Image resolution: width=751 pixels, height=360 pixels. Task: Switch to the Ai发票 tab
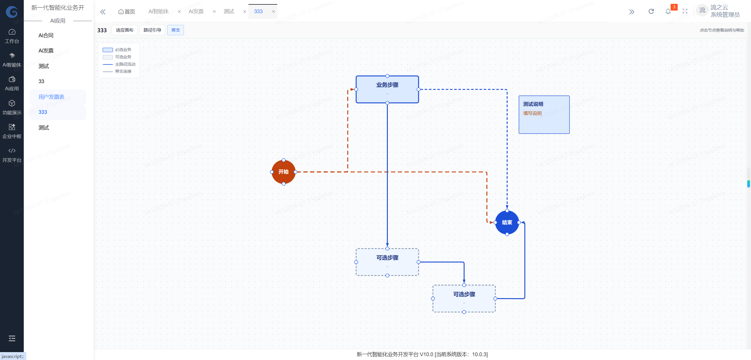[196, 11]
